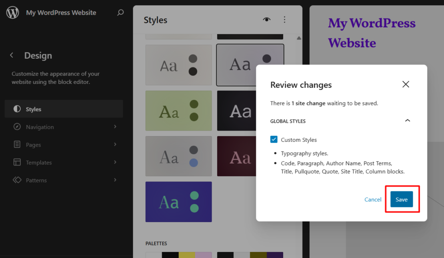Uncheck the Custom Styles checkbox
Image resolution: width=444 pixels, height=258 pixels.
click(274, 140)
